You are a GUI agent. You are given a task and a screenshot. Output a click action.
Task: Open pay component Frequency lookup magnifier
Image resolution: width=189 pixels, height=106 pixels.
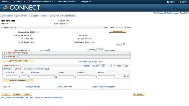click(96, 77)
